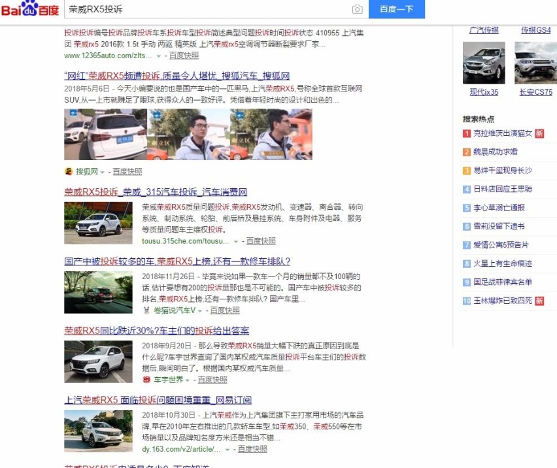Viewport: 557px width, 468px height.
Task: Open hot search 玉林爆炸已致四死
Action: pyautogui.click(x=503, y=301)
